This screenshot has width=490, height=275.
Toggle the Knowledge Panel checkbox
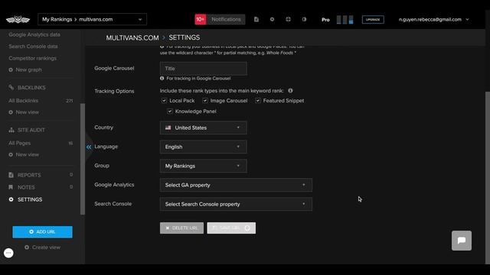pyautogui.click(x=170, y=111)
